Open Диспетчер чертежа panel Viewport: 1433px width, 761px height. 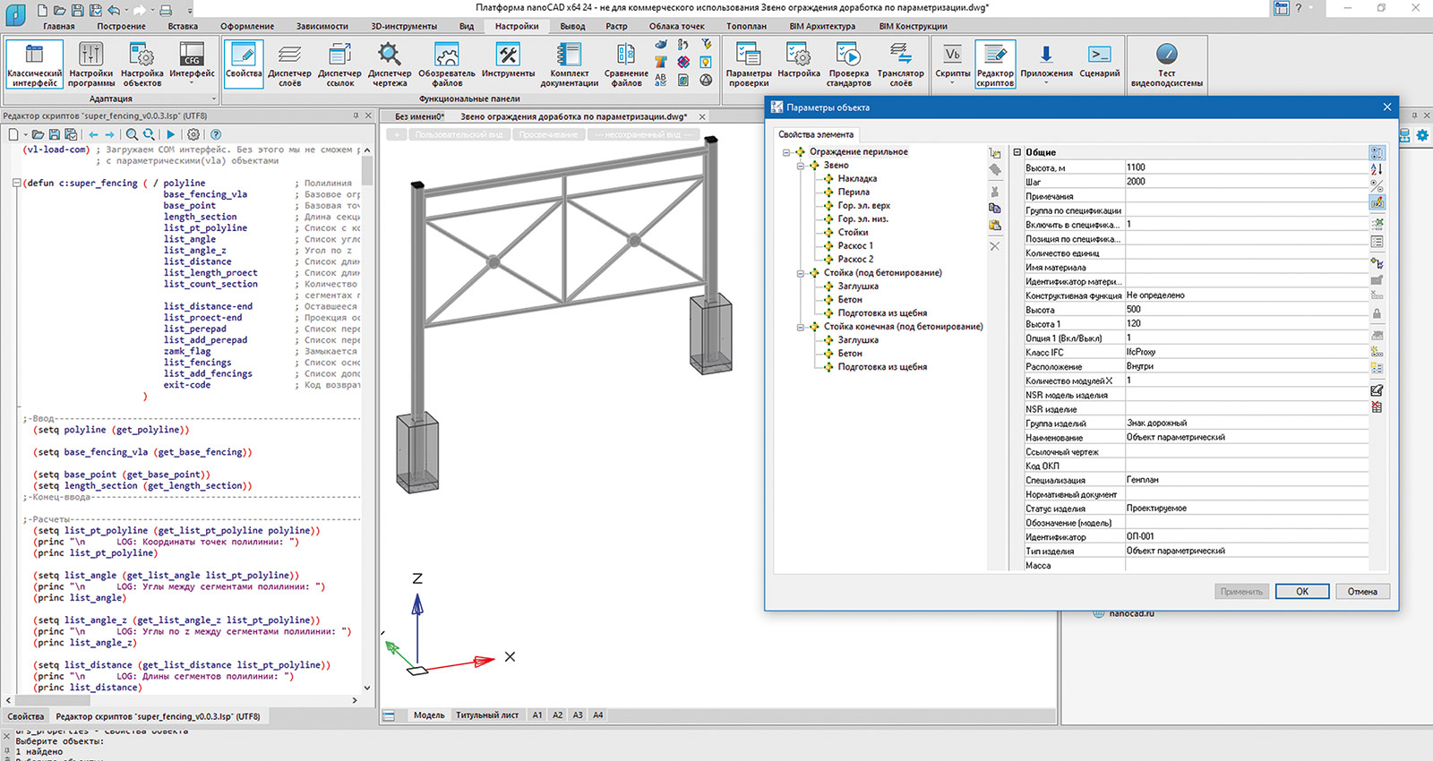click(390, 64)
